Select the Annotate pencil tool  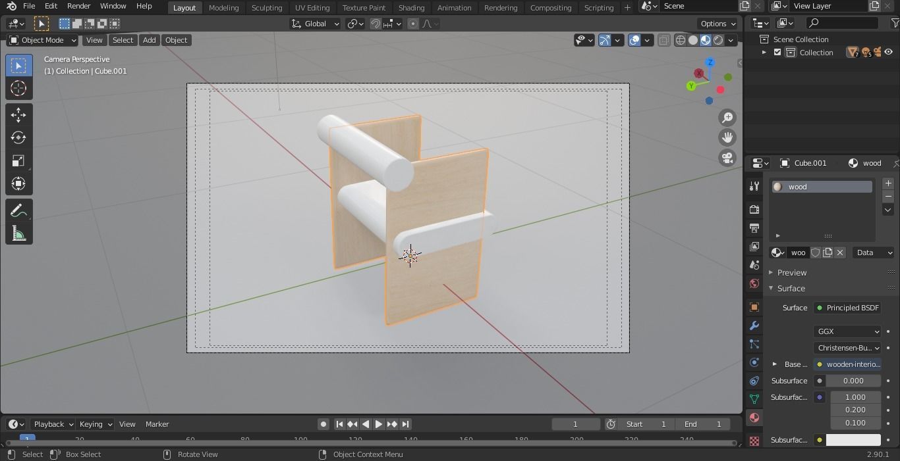18,210
